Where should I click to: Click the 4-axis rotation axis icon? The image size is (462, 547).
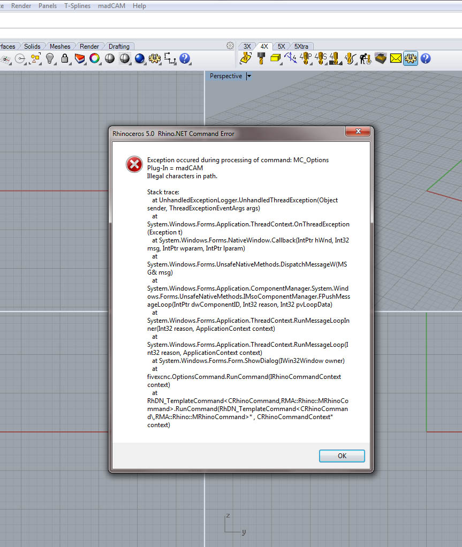pos(290,58)
